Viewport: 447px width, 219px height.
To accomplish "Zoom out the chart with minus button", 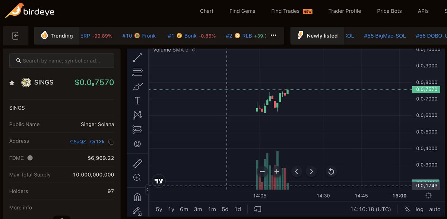I will coord(262,171).
